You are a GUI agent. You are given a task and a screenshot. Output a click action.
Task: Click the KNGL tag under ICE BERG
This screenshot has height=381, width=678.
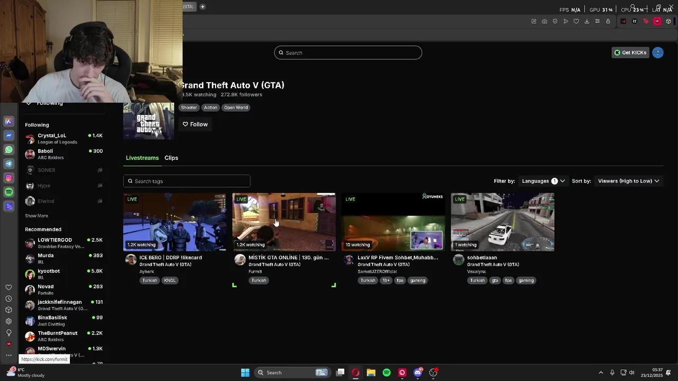tap(169, 280)
